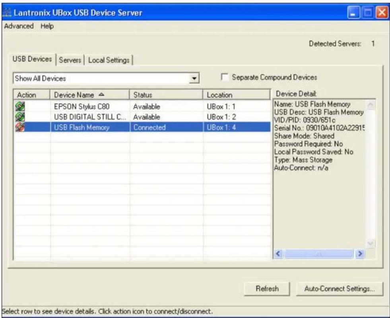The height and width of the screenshot is (318, 390).
Task: Click Available status of EPSON Stylus C80
Action: coord(147,107)
